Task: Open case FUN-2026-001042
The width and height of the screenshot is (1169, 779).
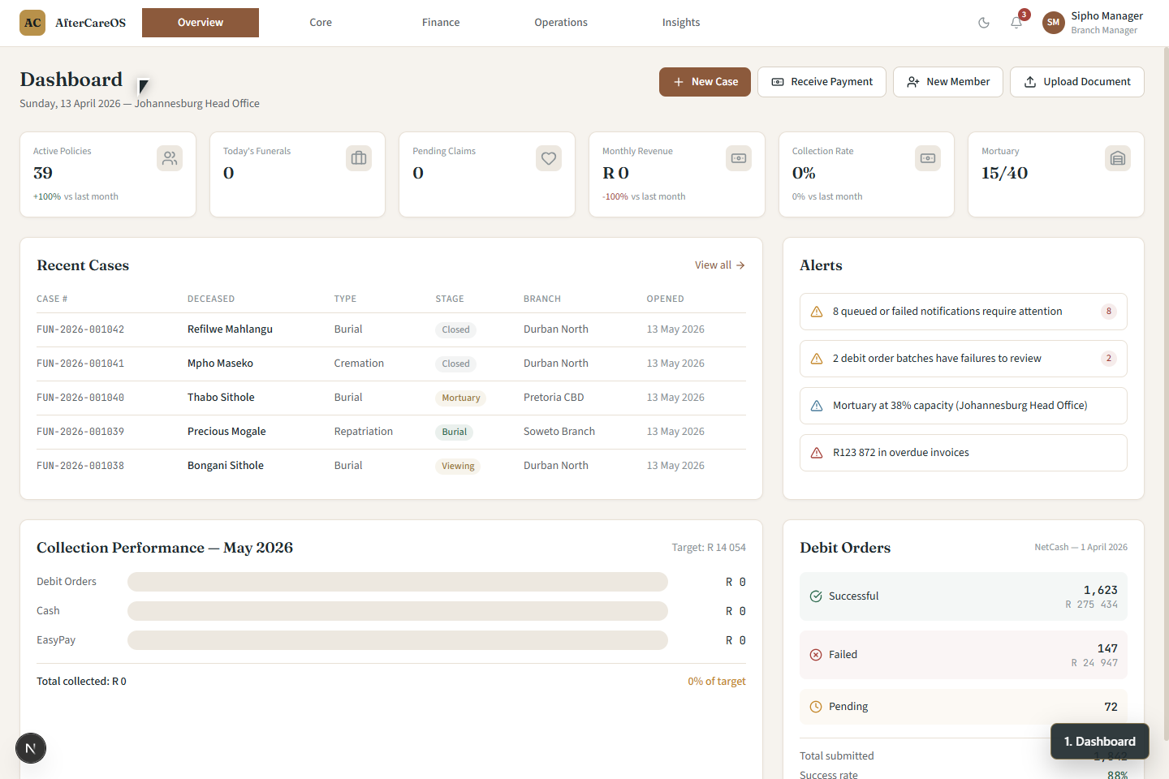Action: [80, 329]
